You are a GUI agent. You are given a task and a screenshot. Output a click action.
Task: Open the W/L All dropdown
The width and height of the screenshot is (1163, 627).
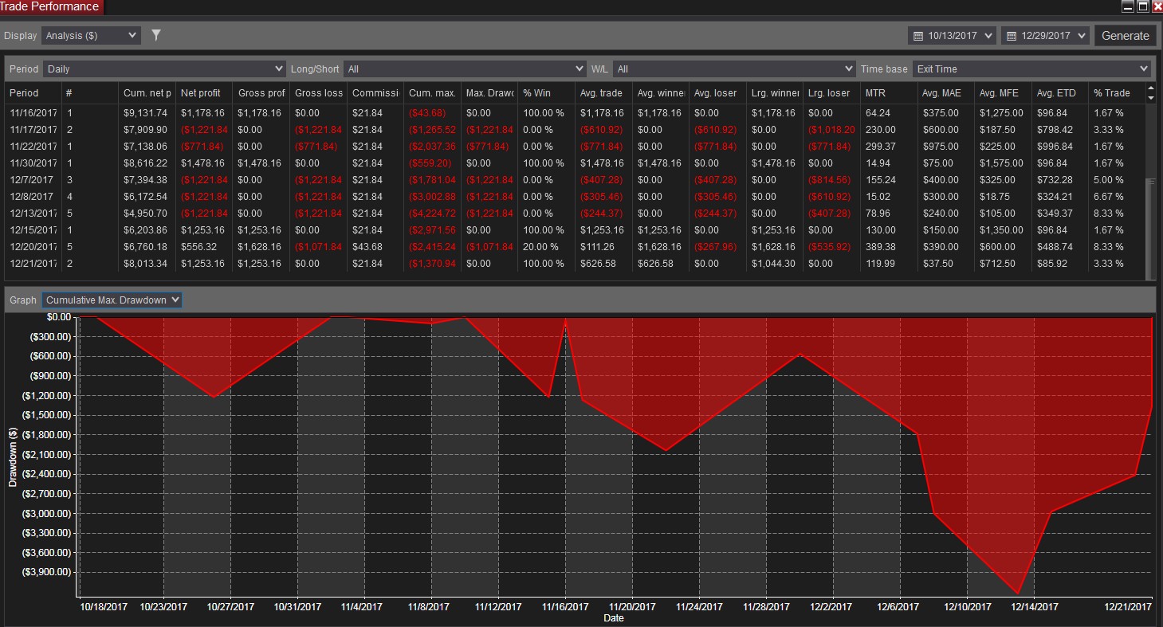coord(733,69)
